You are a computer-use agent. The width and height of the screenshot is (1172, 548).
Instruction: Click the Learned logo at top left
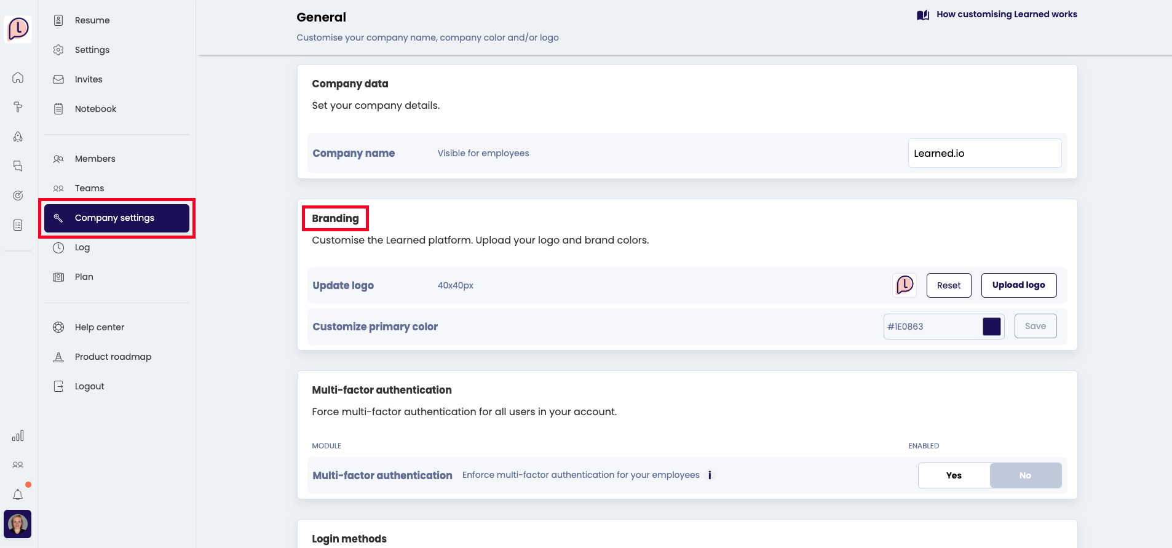pos(18,28)
